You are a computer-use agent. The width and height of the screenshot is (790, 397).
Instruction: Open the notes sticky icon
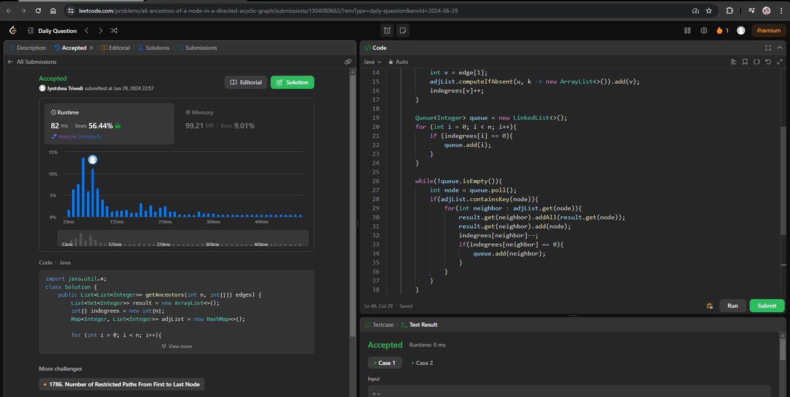click(x=402, y=30)
